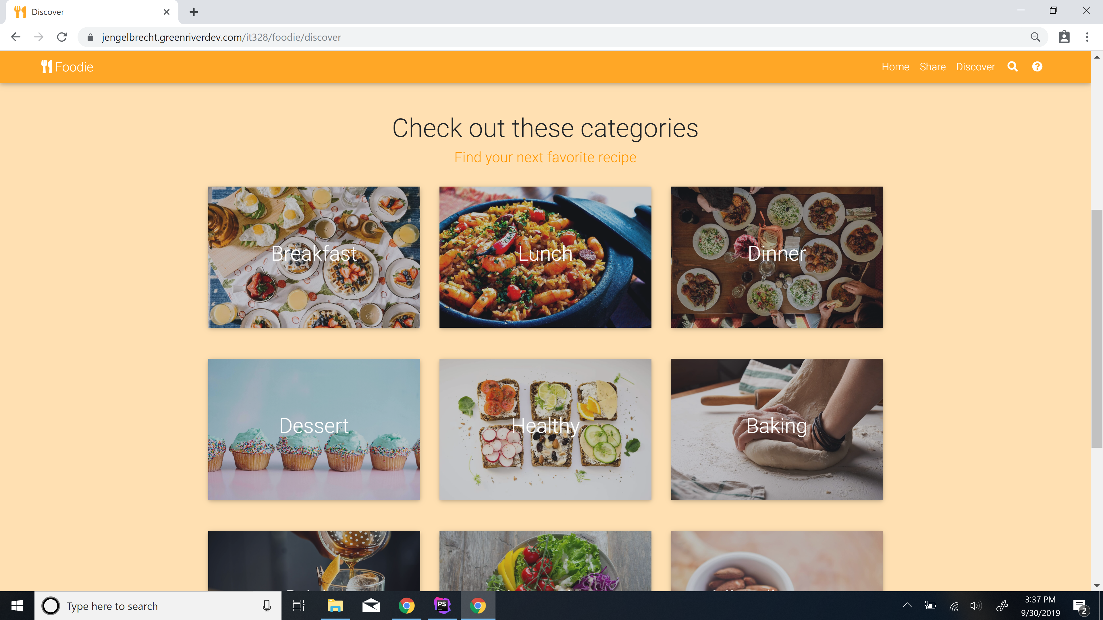Screen dimensions: 1103x620
Task: Select the Healthy category card
Action: [545, 429]
